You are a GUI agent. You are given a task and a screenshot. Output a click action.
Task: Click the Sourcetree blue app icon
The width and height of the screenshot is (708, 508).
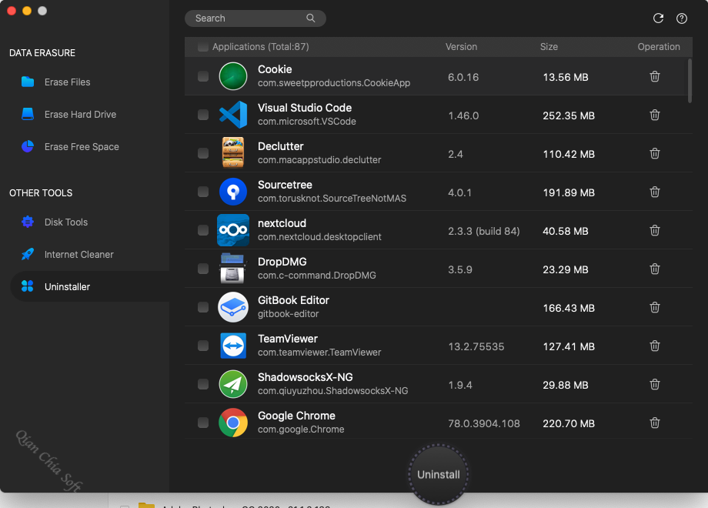(233, 192)
